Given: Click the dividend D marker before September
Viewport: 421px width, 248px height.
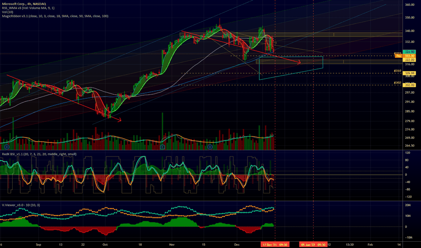Looking at the screenshot, I should pyautogui.click(x=6, y=147).
